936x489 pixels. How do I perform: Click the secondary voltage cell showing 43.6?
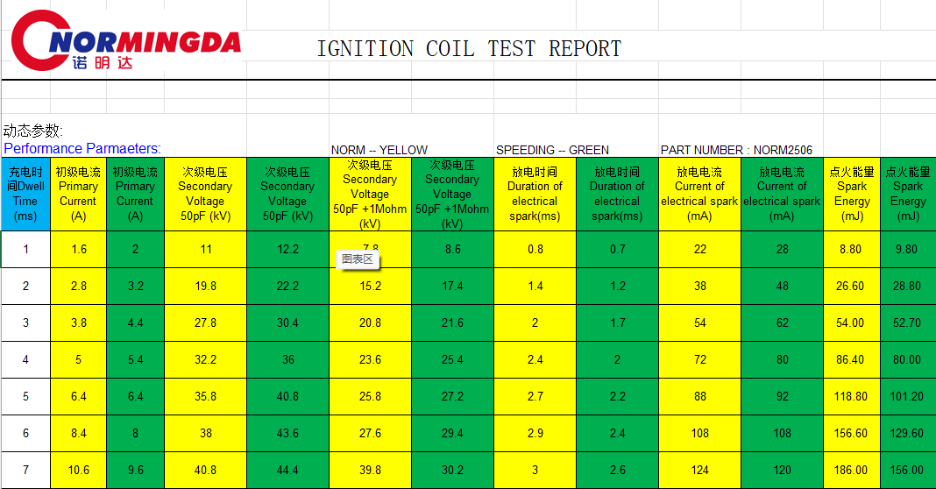[287, 433]
